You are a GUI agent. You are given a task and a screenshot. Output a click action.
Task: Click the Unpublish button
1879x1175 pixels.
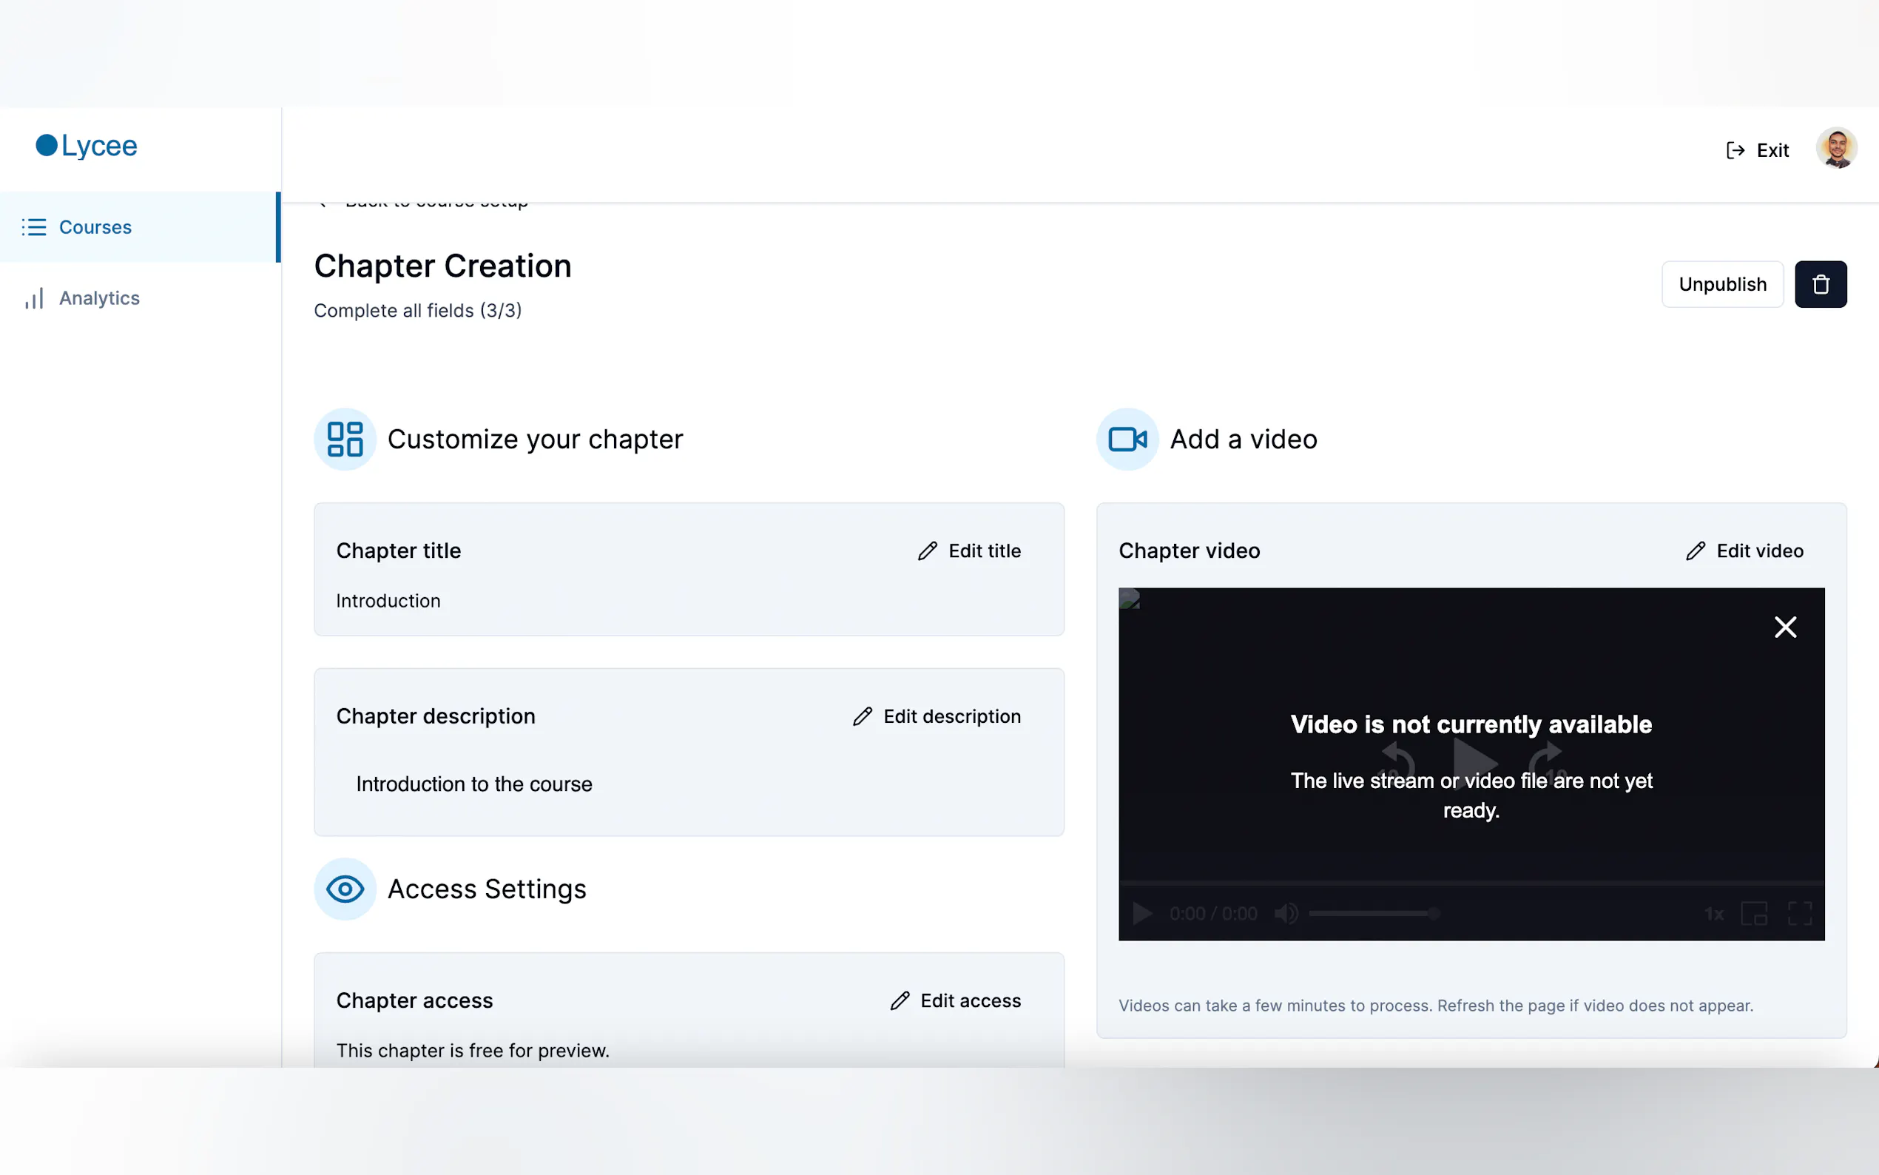click(x=1721, y=284)
